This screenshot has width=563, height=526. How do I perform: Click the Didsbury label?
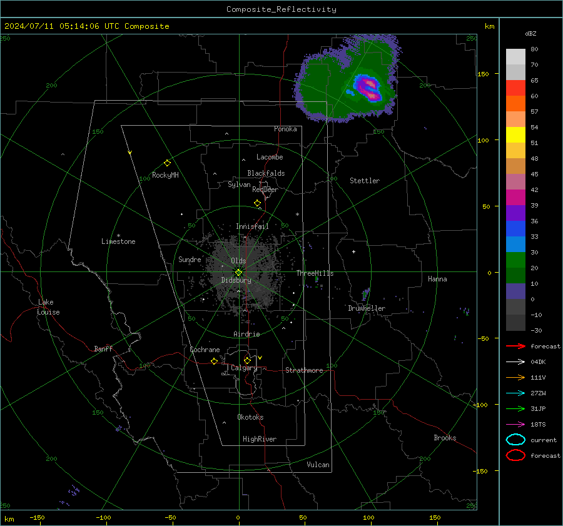[236, 280]
